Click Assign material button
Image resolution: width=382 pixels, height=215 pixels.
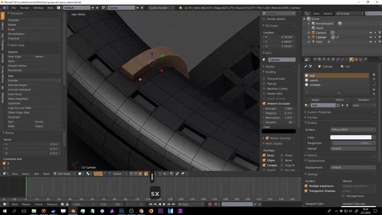point(315,100)
